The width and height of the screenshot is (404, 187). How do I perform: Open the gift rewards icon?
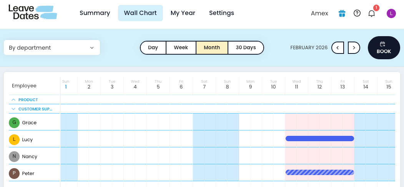coord(342,13)
